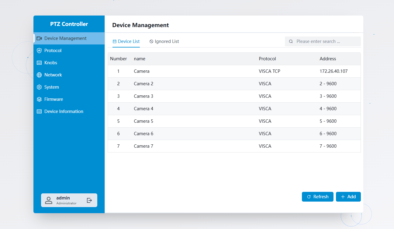Viewport: 394px width, 229px height.
Task: Switch to the Device List tab
Action: (x=126, y=41)
